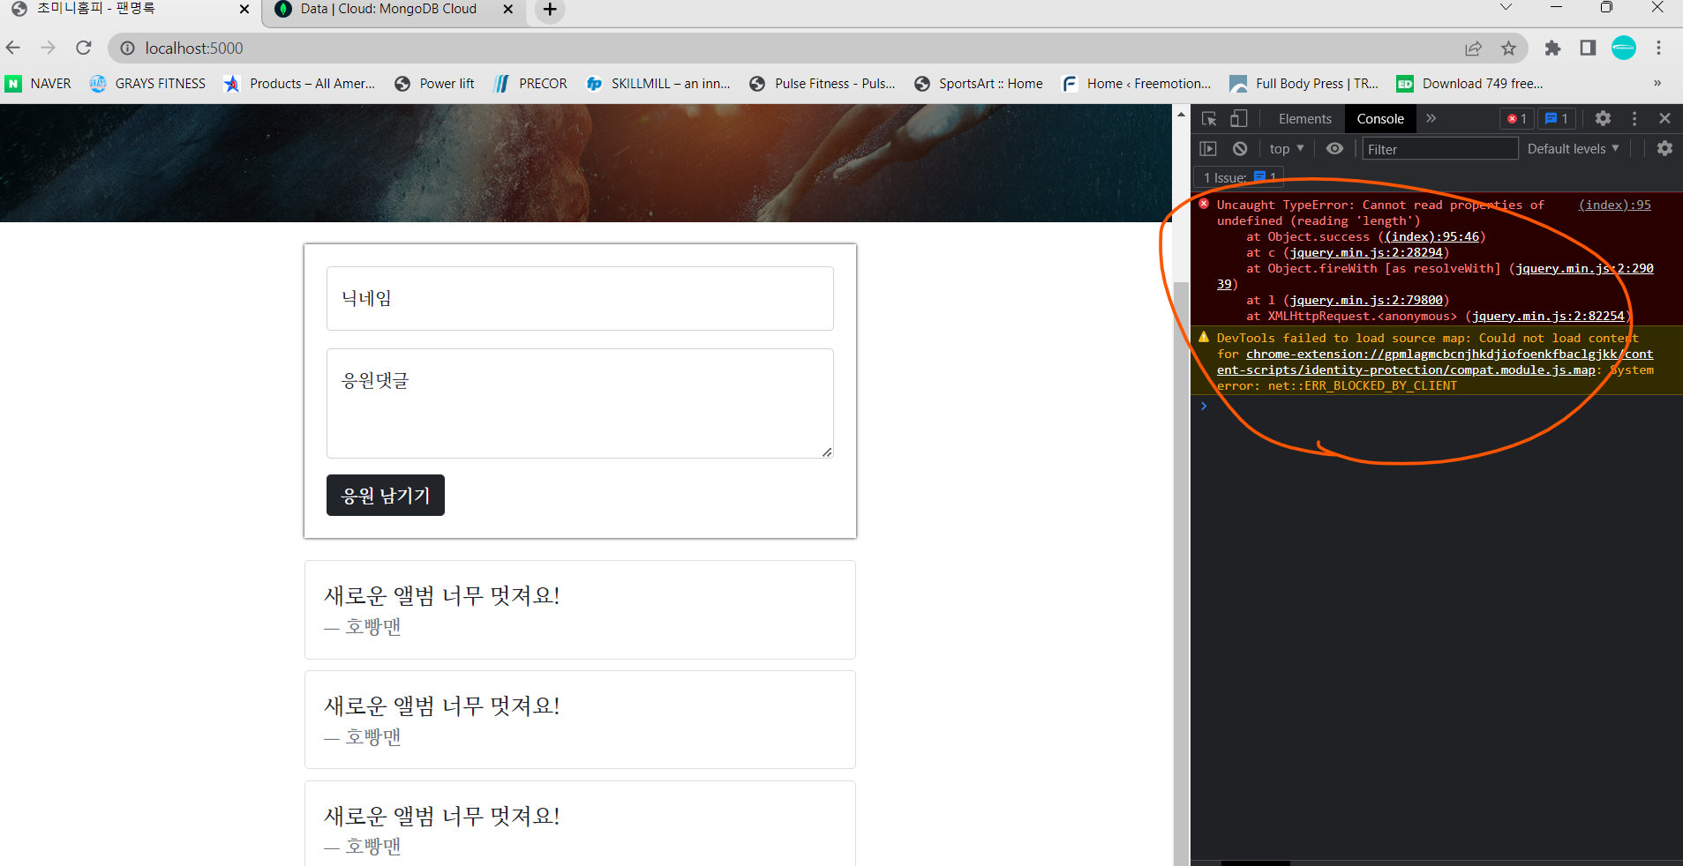The image size is (1683, 866).
Task: Open the NAVER bookmark
Action: pyautogui.click(x=38, y=84)
